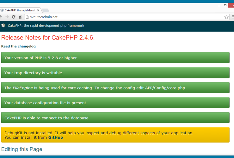Follow the GitHub link for DebugKit
This screenshot has width=234, height=158.
point(55,137)
